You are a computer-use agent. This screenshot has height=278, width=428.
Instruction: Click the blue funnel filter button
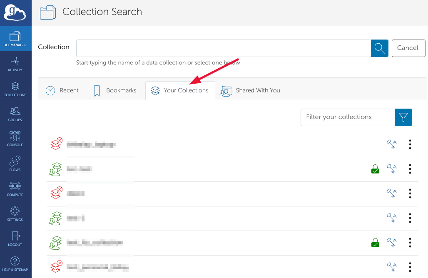[403, 117]
